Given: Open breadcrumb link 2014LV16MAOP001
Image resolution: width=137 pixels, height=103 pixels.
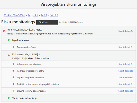Looking at the screenshot, I should coord(14,15).
